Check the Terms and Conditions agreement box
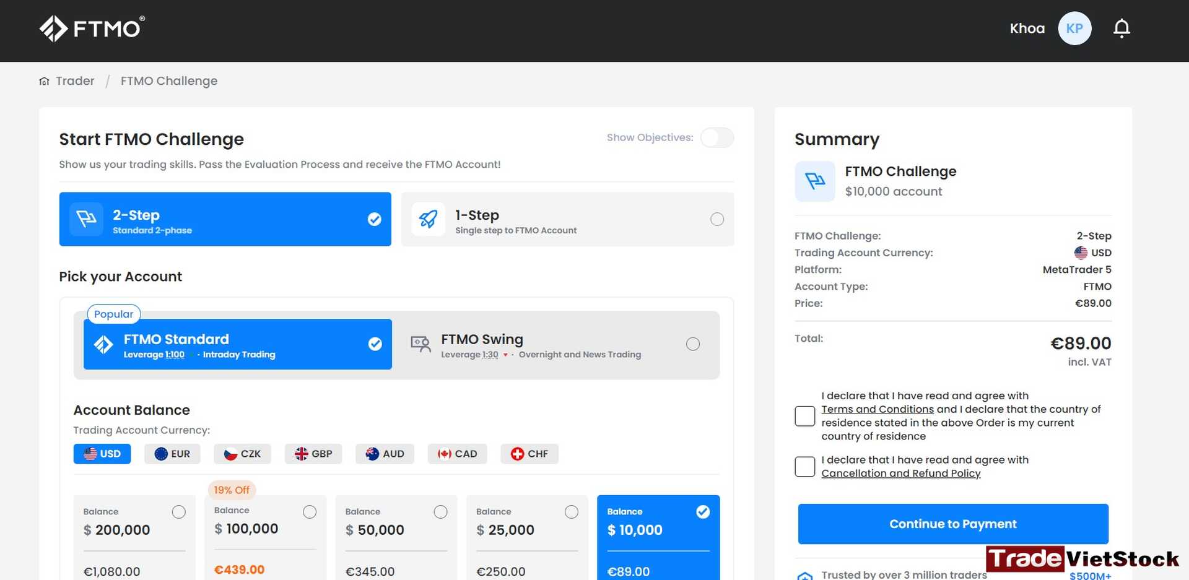This screenshot has height=580, width=1189. tap(805, 416)
